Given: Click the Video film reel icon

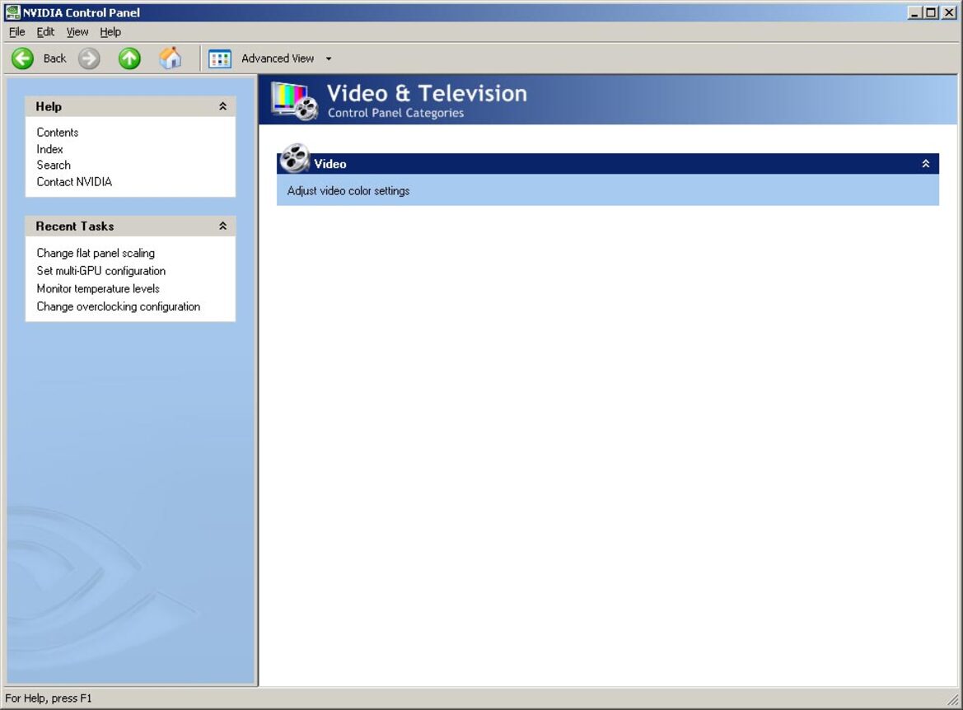Looking at the screenshot, I should 295,158.
